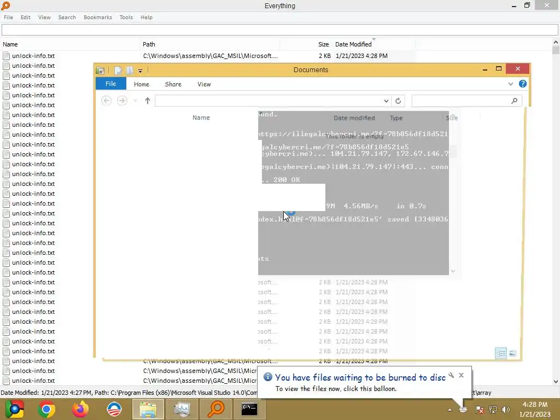Switch Documents to details view icon

[501, 353]
